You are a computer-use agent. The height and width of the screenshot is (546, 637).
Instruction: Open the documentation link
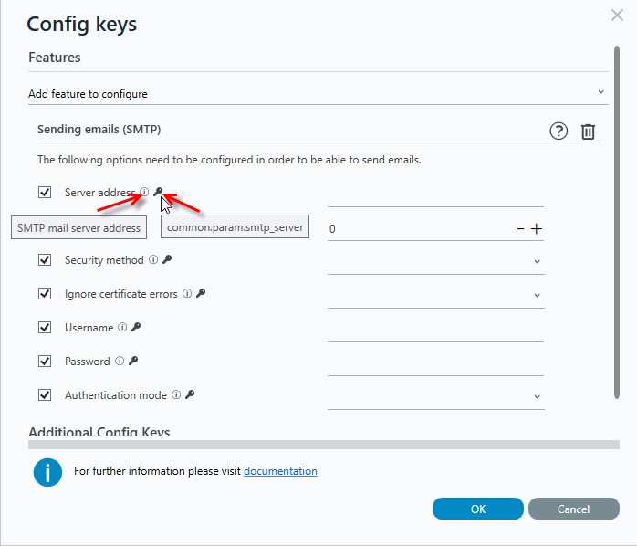point(280,471)
